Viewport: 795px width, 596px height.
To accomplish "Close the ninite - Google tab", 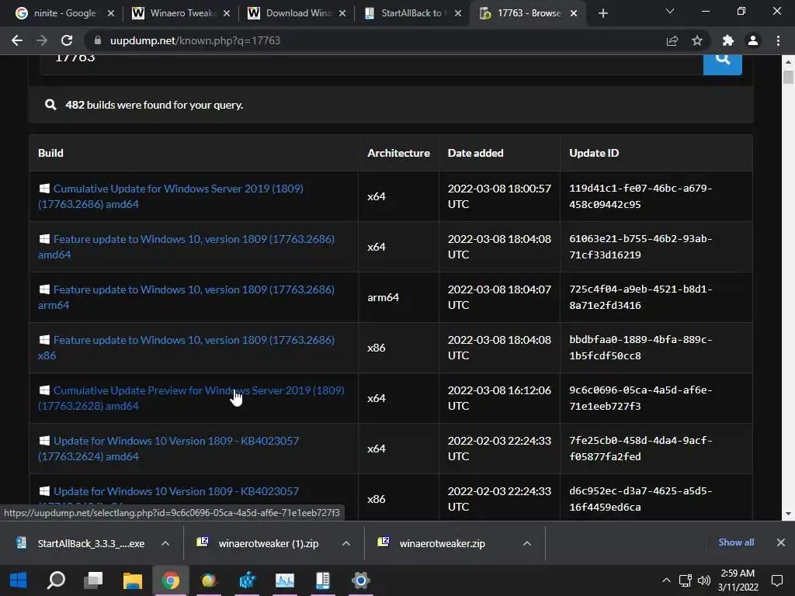I will click(x=111, y=13).
